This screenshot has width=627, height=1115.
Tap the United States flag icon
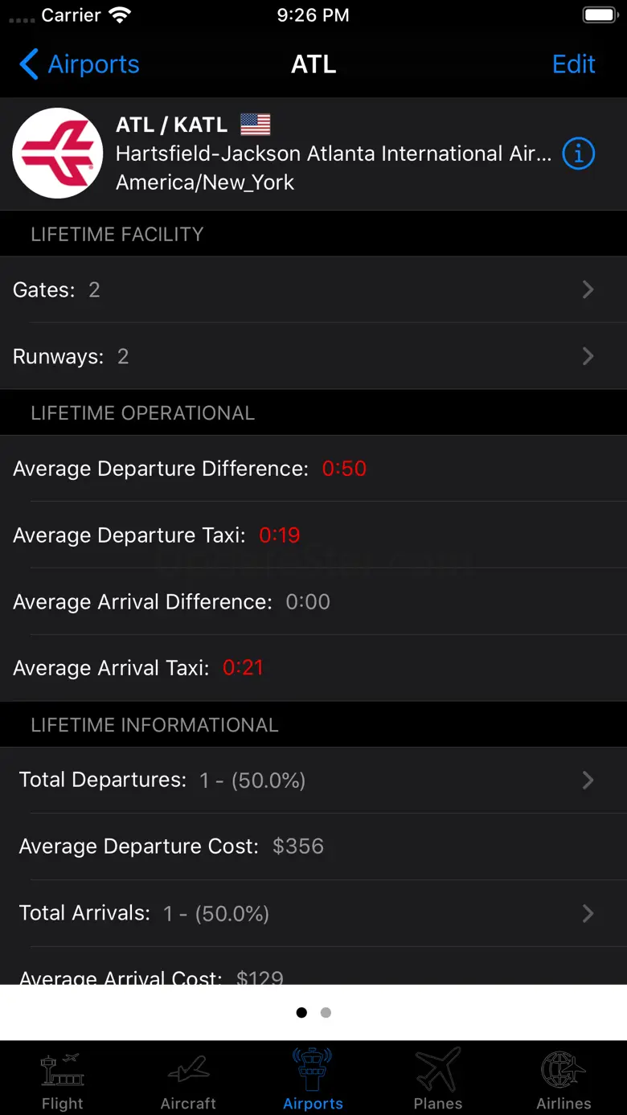click(255, 125)
